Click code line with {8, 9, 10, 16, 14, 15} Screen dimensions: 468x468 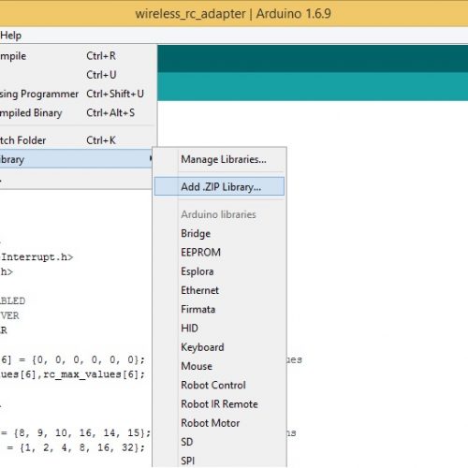click(76, 432)
